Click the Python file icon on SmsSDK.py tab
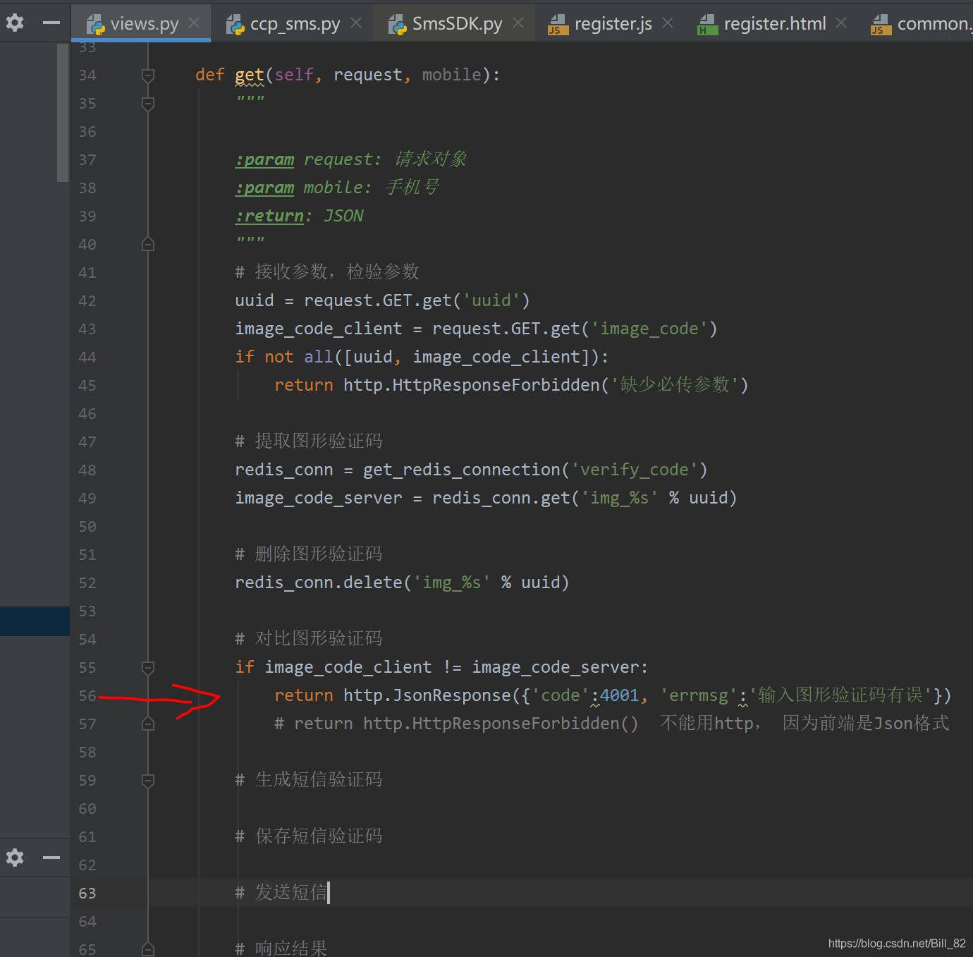The height and width of the screenshot is (957, 973). [397, 25]
